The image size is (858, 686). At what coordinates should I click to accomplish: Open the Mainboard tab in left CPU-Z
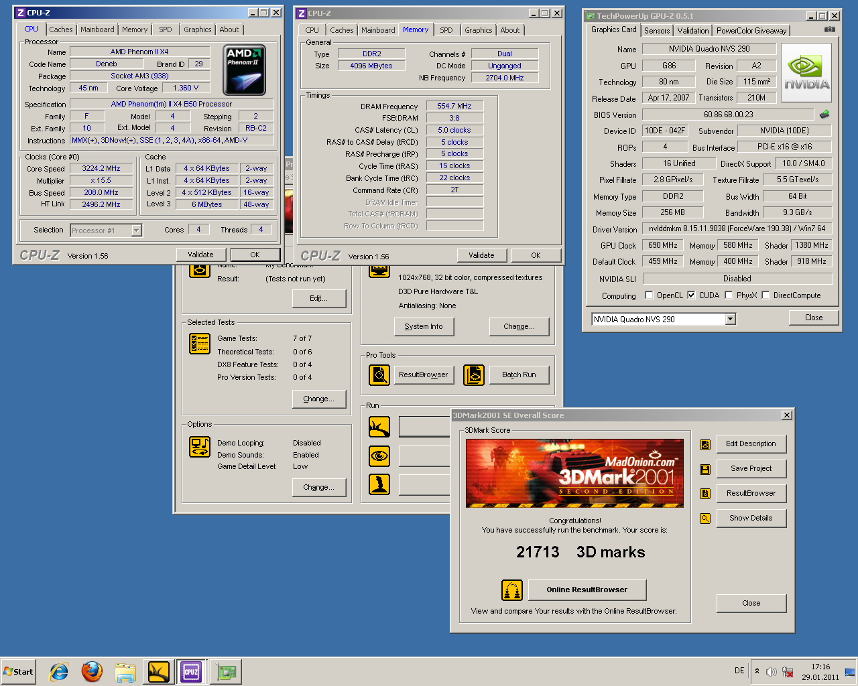tap(97, 29)
